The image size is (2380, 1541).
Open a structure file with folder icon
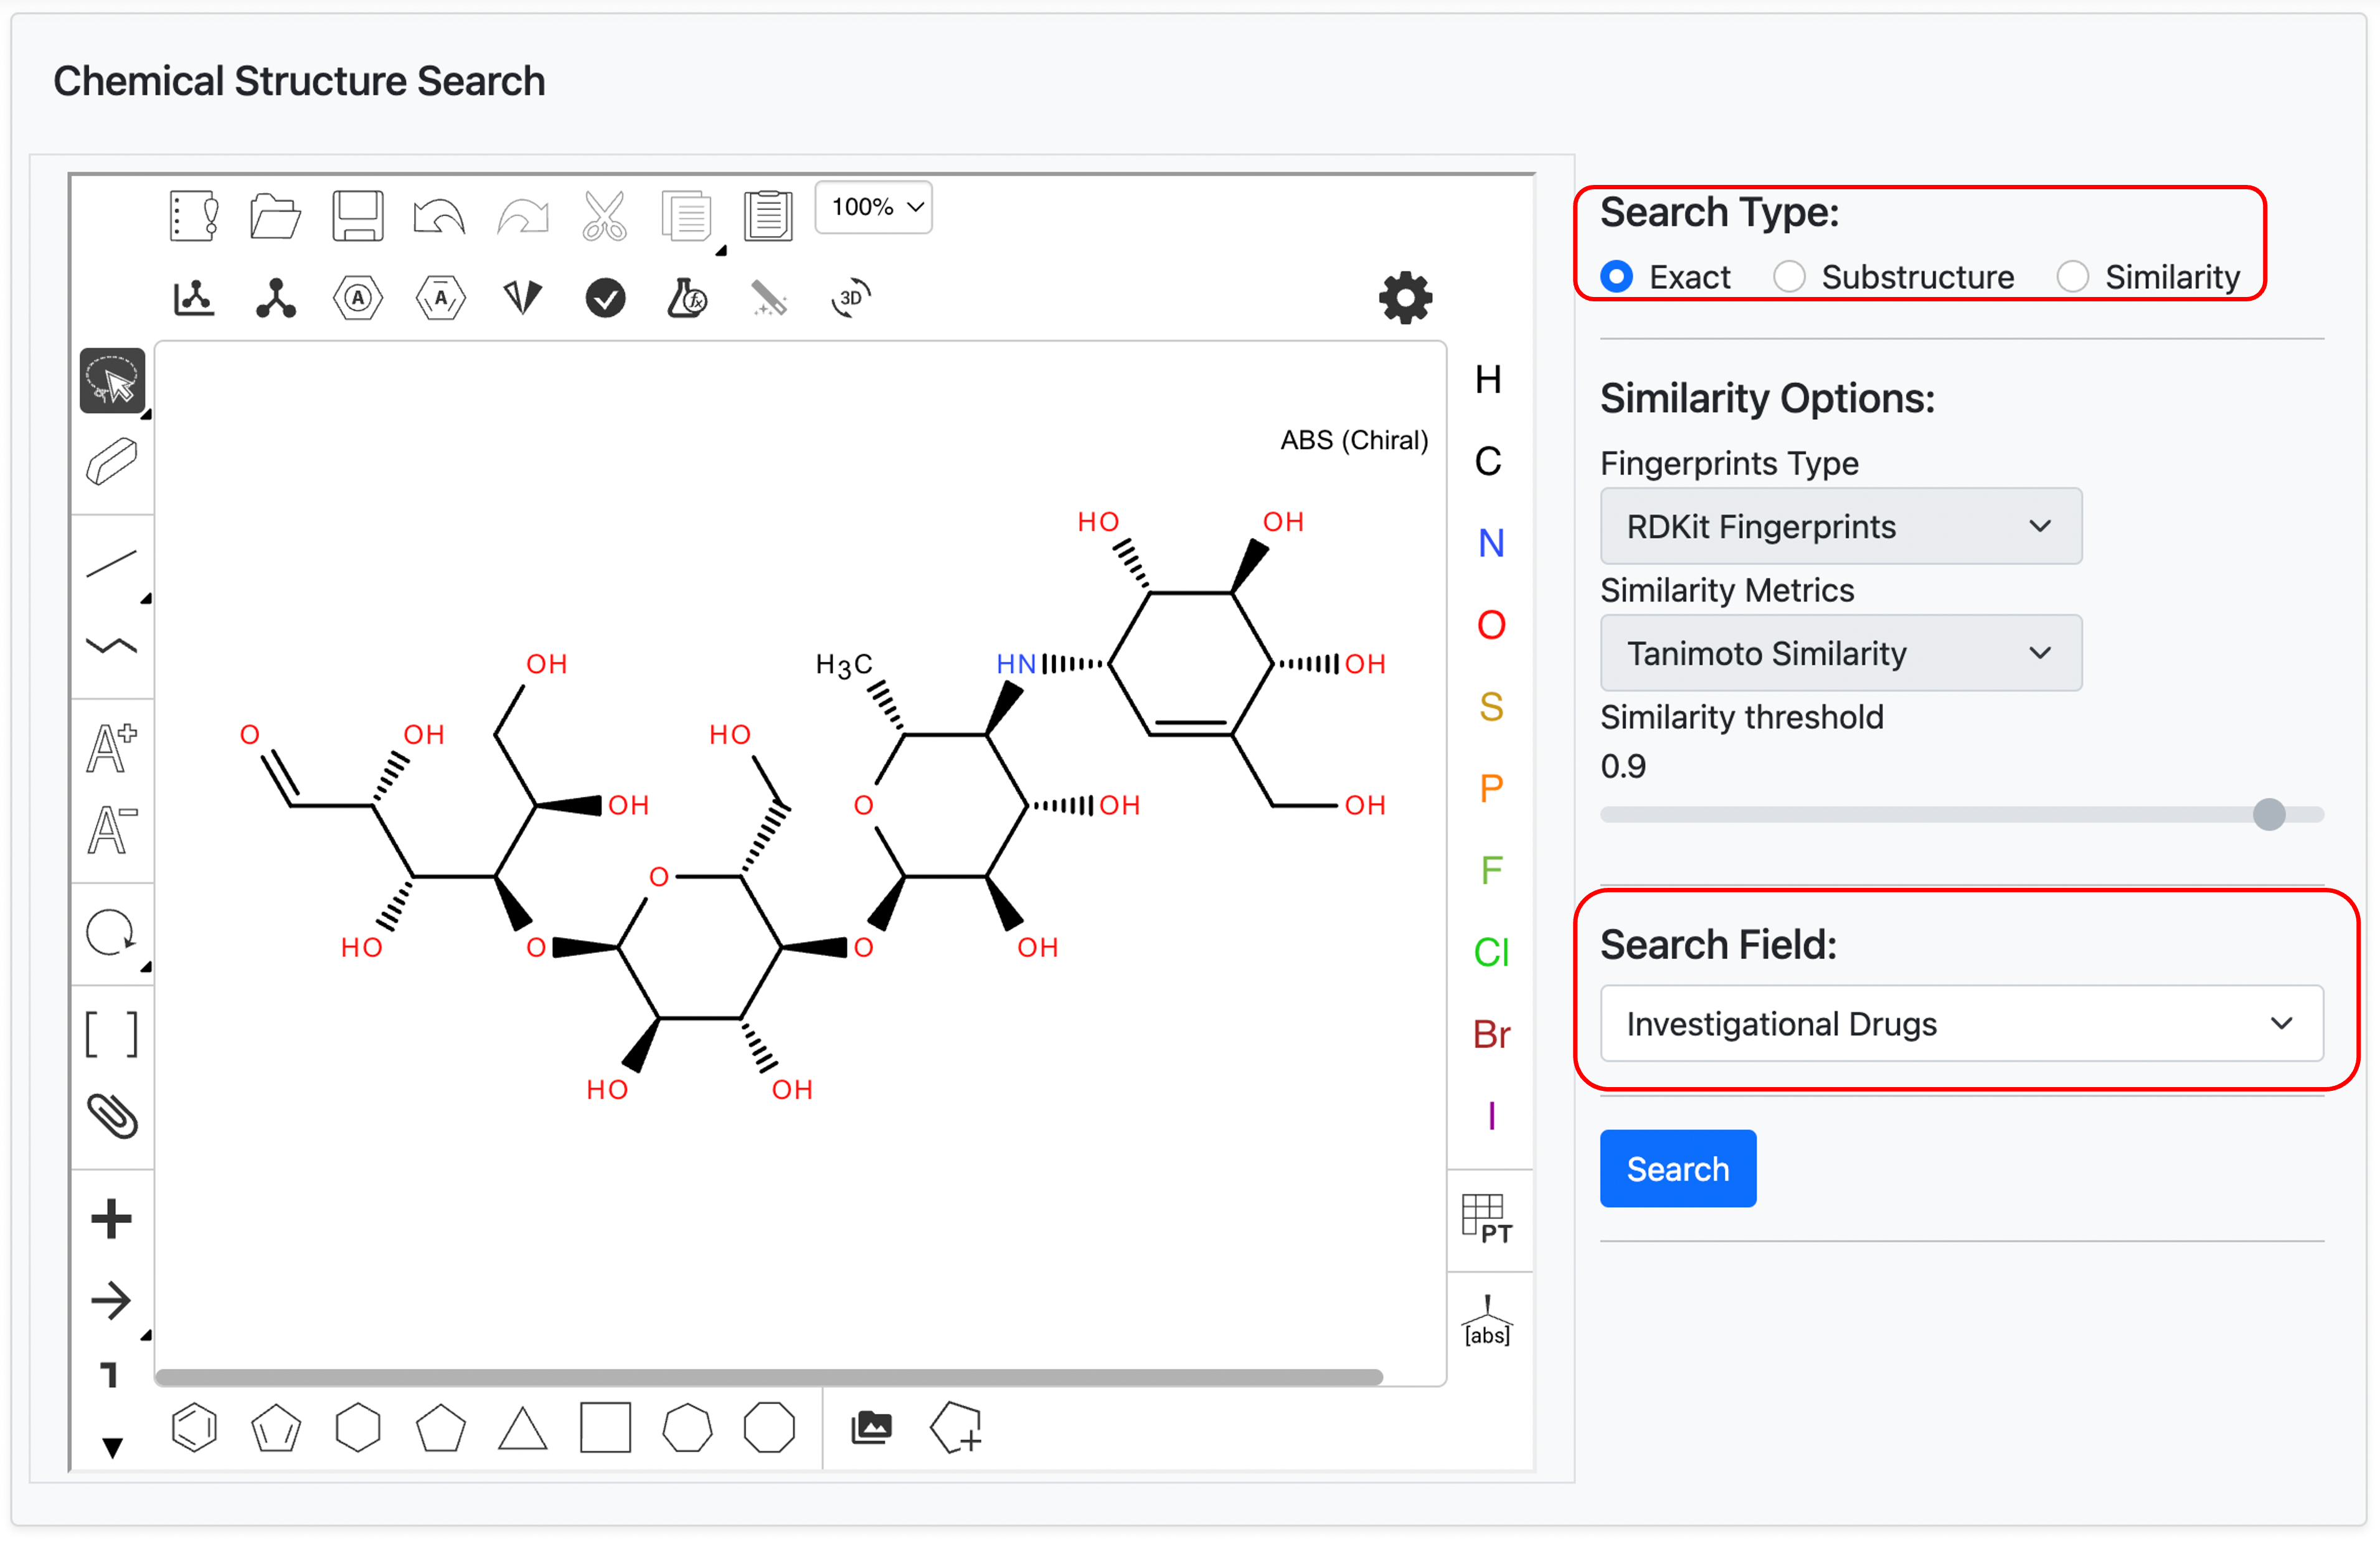(x=275, y=215)
